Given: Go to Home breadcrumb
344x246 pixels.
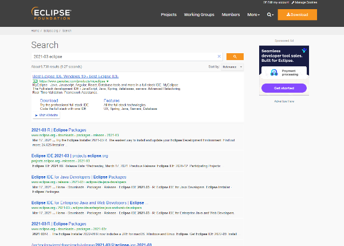Looking at the screenshot, I should pyautogui.click(x=35, y=31).
